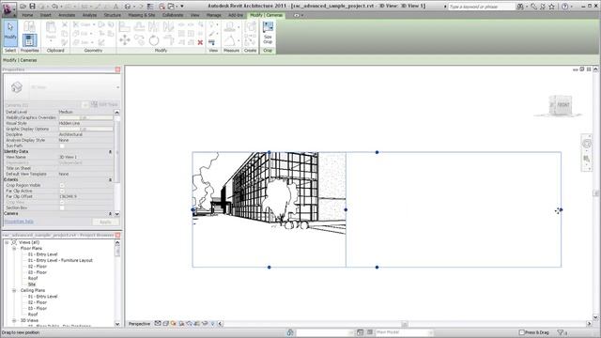Click the Undo arrow in quick access toolbar
Screen dimensions: 601x338
(54, 7)
